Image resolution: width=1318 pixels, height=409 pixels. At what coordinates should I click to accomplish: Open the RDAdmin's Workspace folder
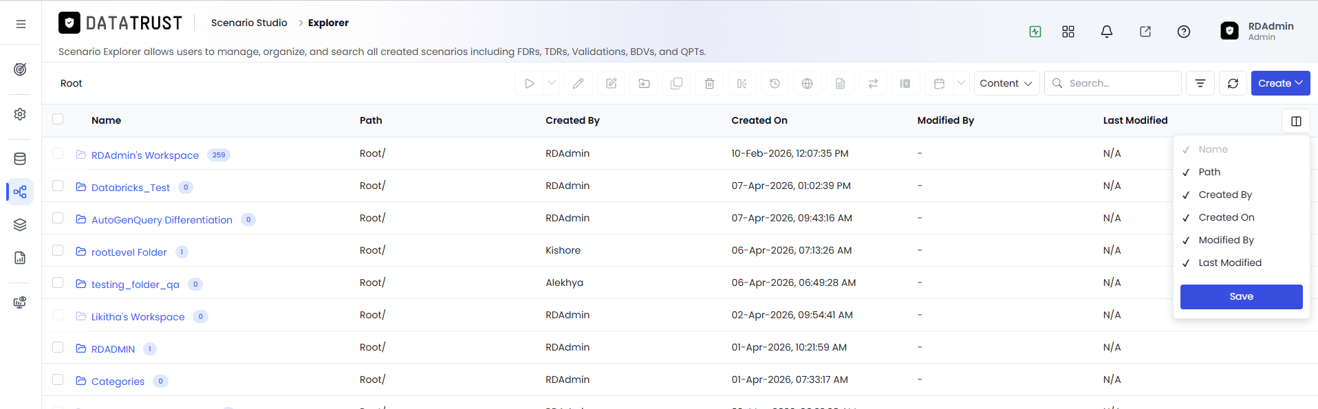[145, 155]
